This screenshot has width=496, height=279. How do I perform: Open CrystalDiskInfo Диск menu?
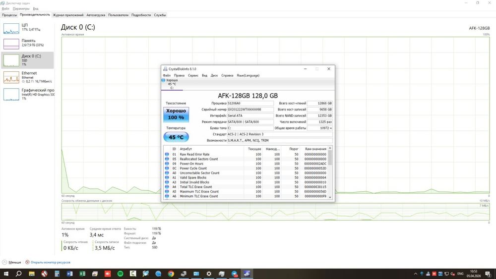coord(214,75)
